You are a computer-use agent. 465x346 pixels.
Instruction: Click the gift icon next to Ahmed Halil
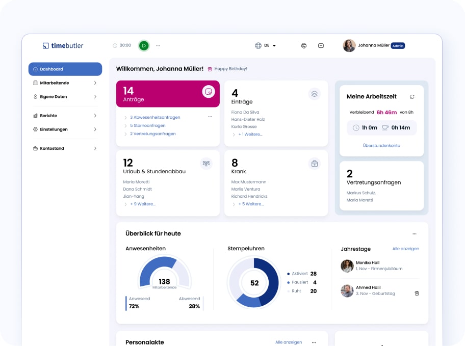[417, 293]
